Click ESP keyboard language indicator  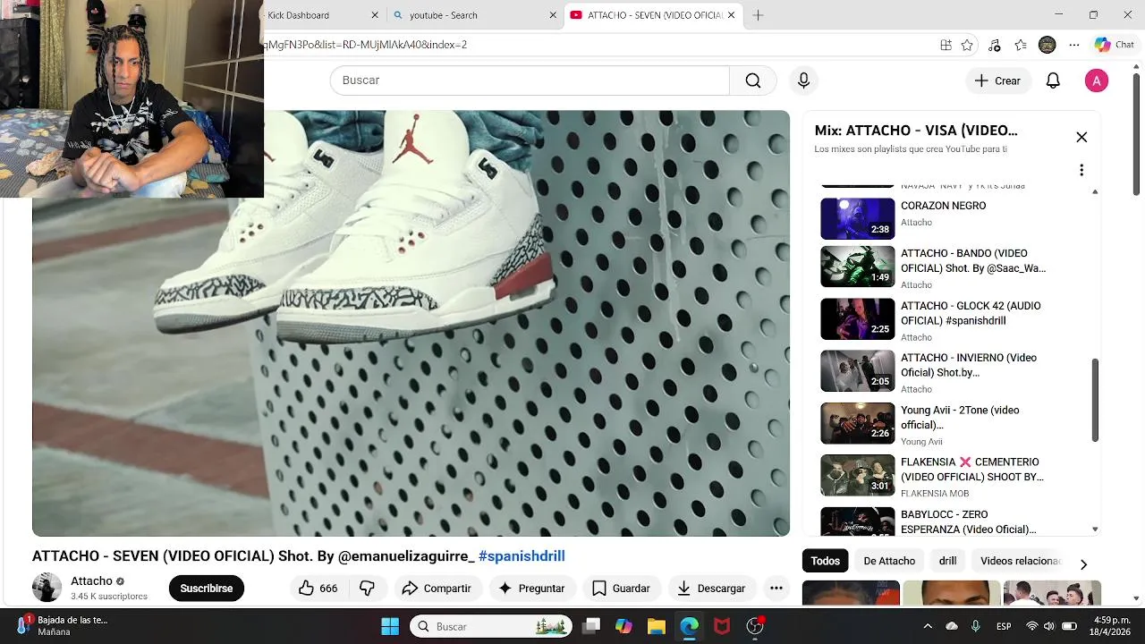[x=1005, y=626]
